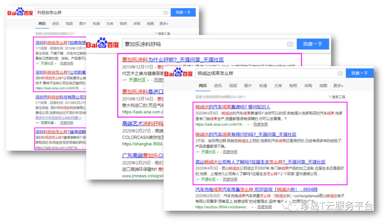386x223 pixels.
Task: Expand 天涯社区 arrow under 意加乐涂料为什么好呢 result
Action: tap(148, 80)
